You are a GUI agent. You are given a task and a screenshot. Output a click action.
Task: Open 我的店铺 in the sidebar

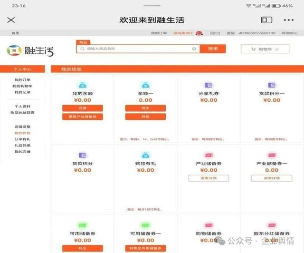click(x=22, y=152)
